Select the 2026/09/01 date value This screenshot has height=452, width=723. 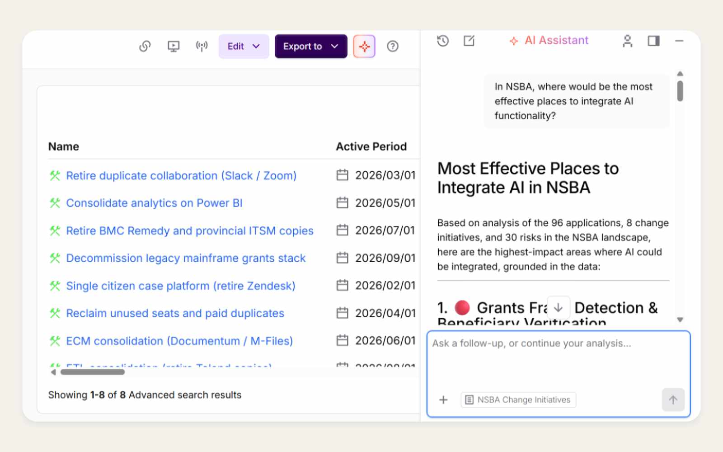tap(385, 258)
